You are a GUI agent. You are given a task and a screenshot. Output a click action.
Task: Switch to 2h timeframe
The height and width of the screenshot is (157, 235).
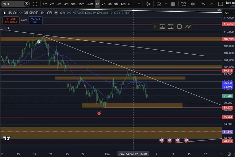click(104, 4)
